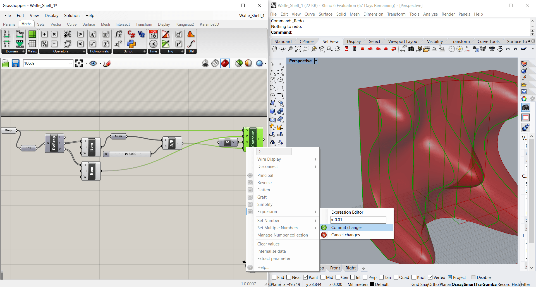This screenshot has width=536, height=287.
Task: Click the Open file icon in Grasshopper
Action: click(6, 64)
